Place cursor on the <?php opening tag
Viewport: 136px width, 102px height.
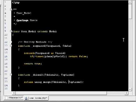16,3
